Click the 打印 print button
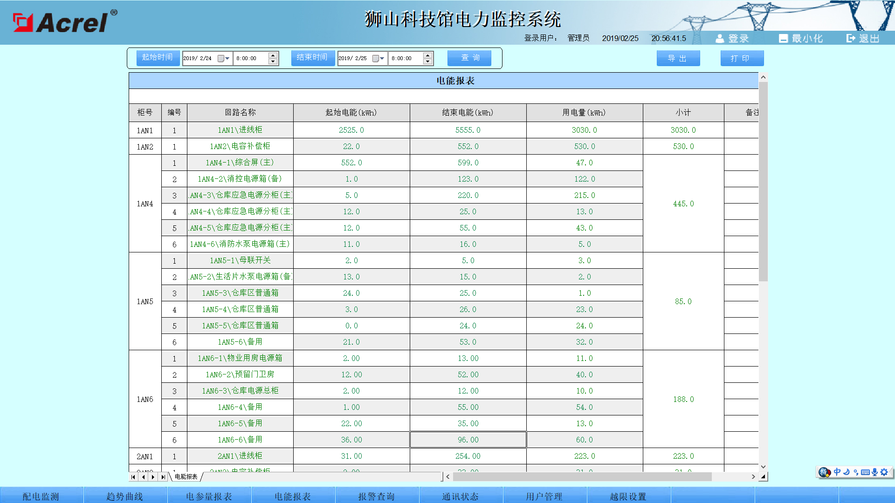The height and width of the screenshot is (503, 895). (x=741, y=58)
